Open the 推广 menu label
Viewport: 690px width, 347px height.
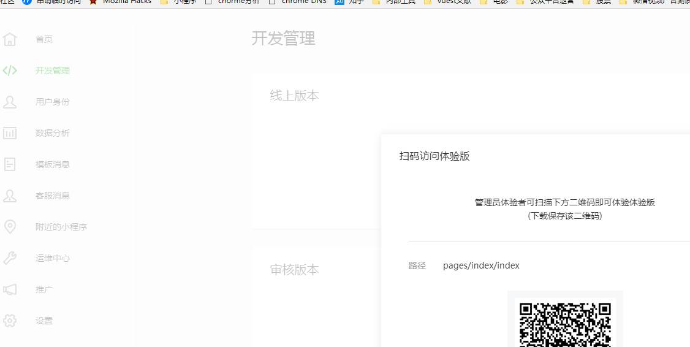tap(44, 289)
